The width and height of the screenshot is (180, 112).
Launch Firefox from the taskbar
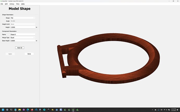coord(32,110)
